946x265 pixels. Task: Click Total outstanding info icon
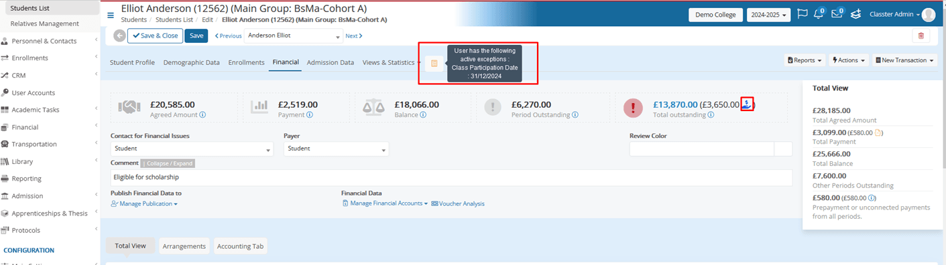(711, 114)
